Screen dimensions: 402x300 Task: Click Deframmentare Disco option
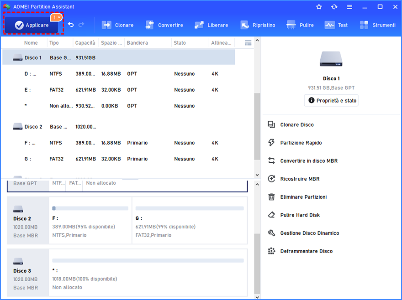coord(307,251)
